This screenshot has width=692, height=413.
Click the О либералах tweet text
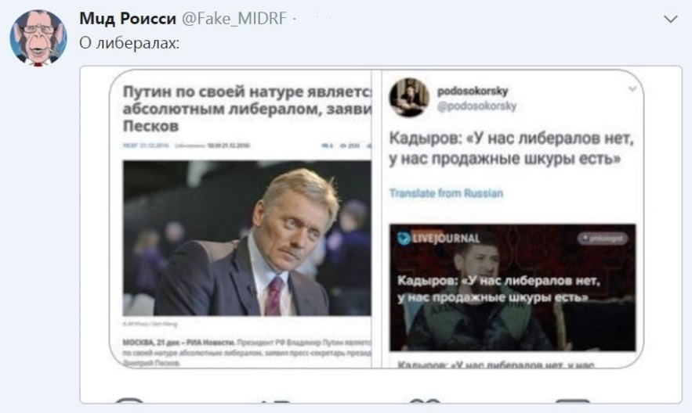pyautogui.click(x=129, y=43)
